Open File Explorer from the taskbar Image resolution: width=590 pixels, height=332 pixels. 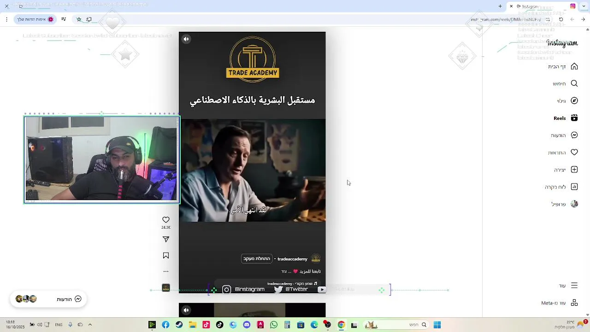(193, 325)
